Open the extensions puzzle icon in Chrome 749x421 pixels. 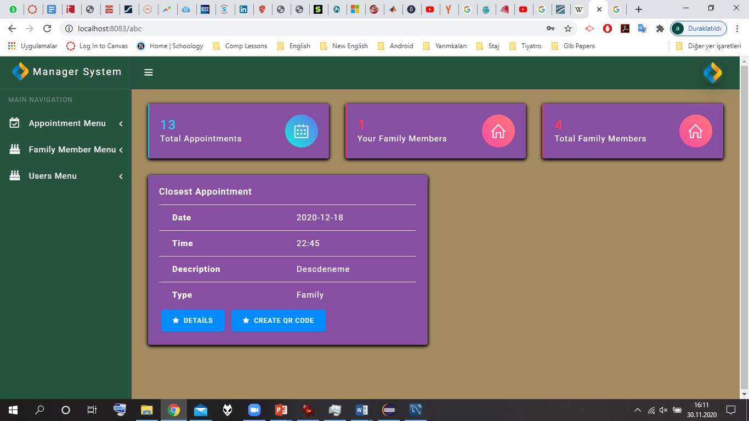[660, 29]
